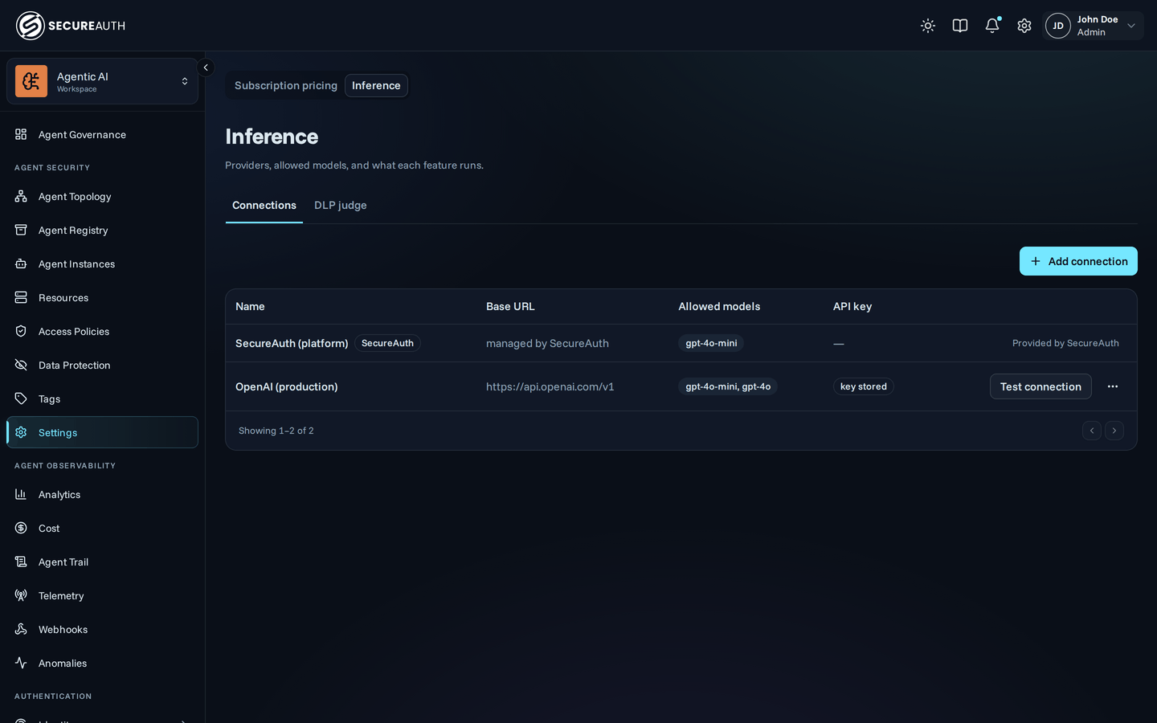Screen dimensions: 1157x723
Task: Click the Agent Governance icon
Action: pos(21,134)
